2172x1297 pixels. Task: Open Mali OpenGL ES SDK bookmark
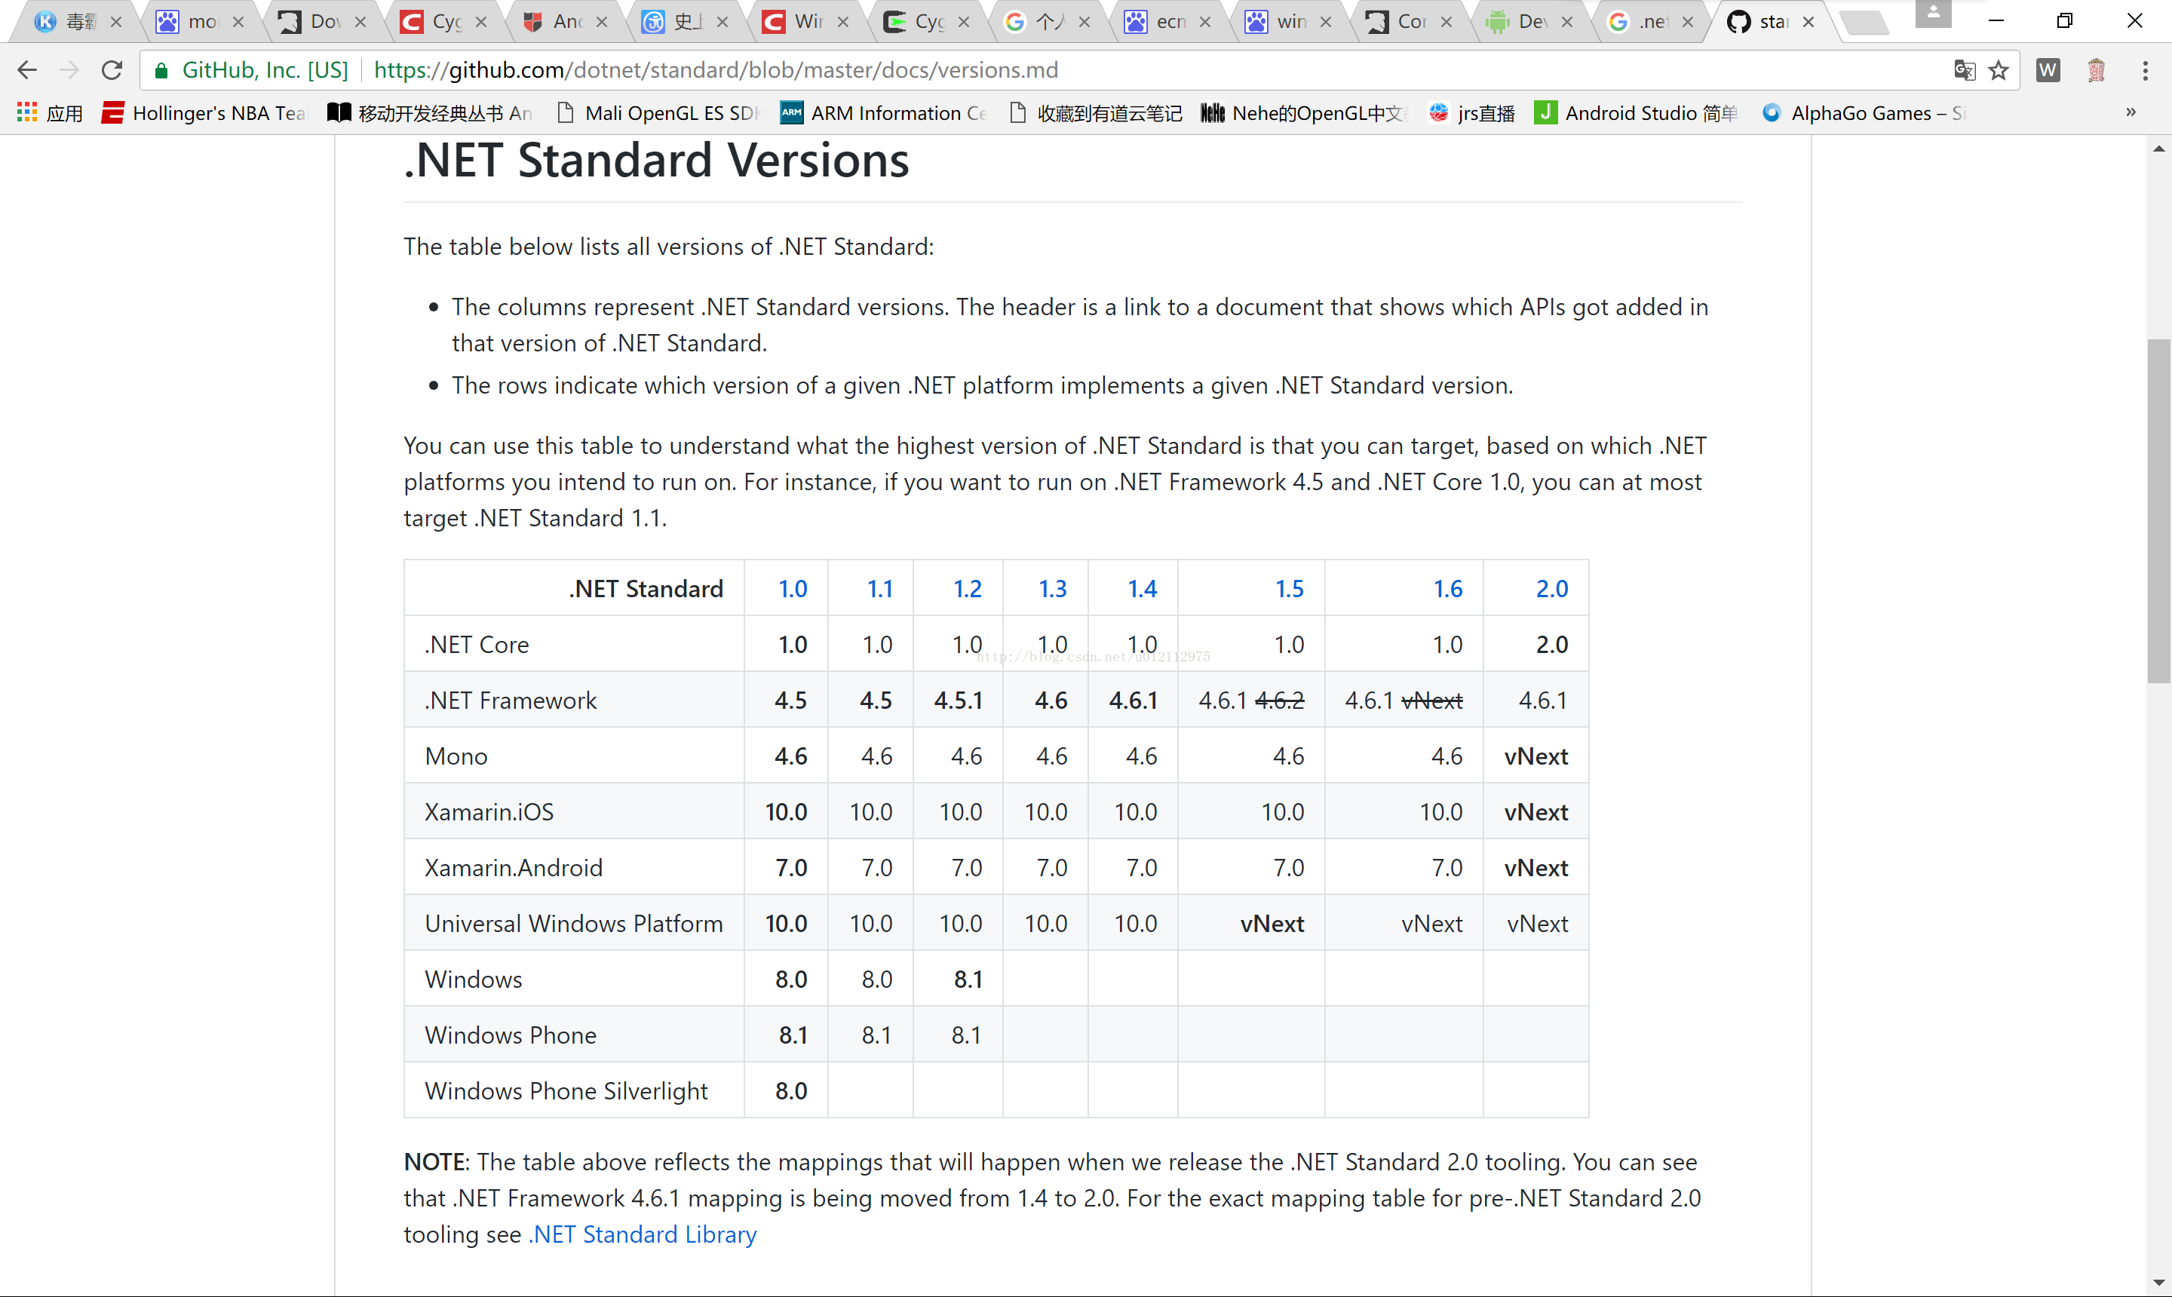coord(658,113)
